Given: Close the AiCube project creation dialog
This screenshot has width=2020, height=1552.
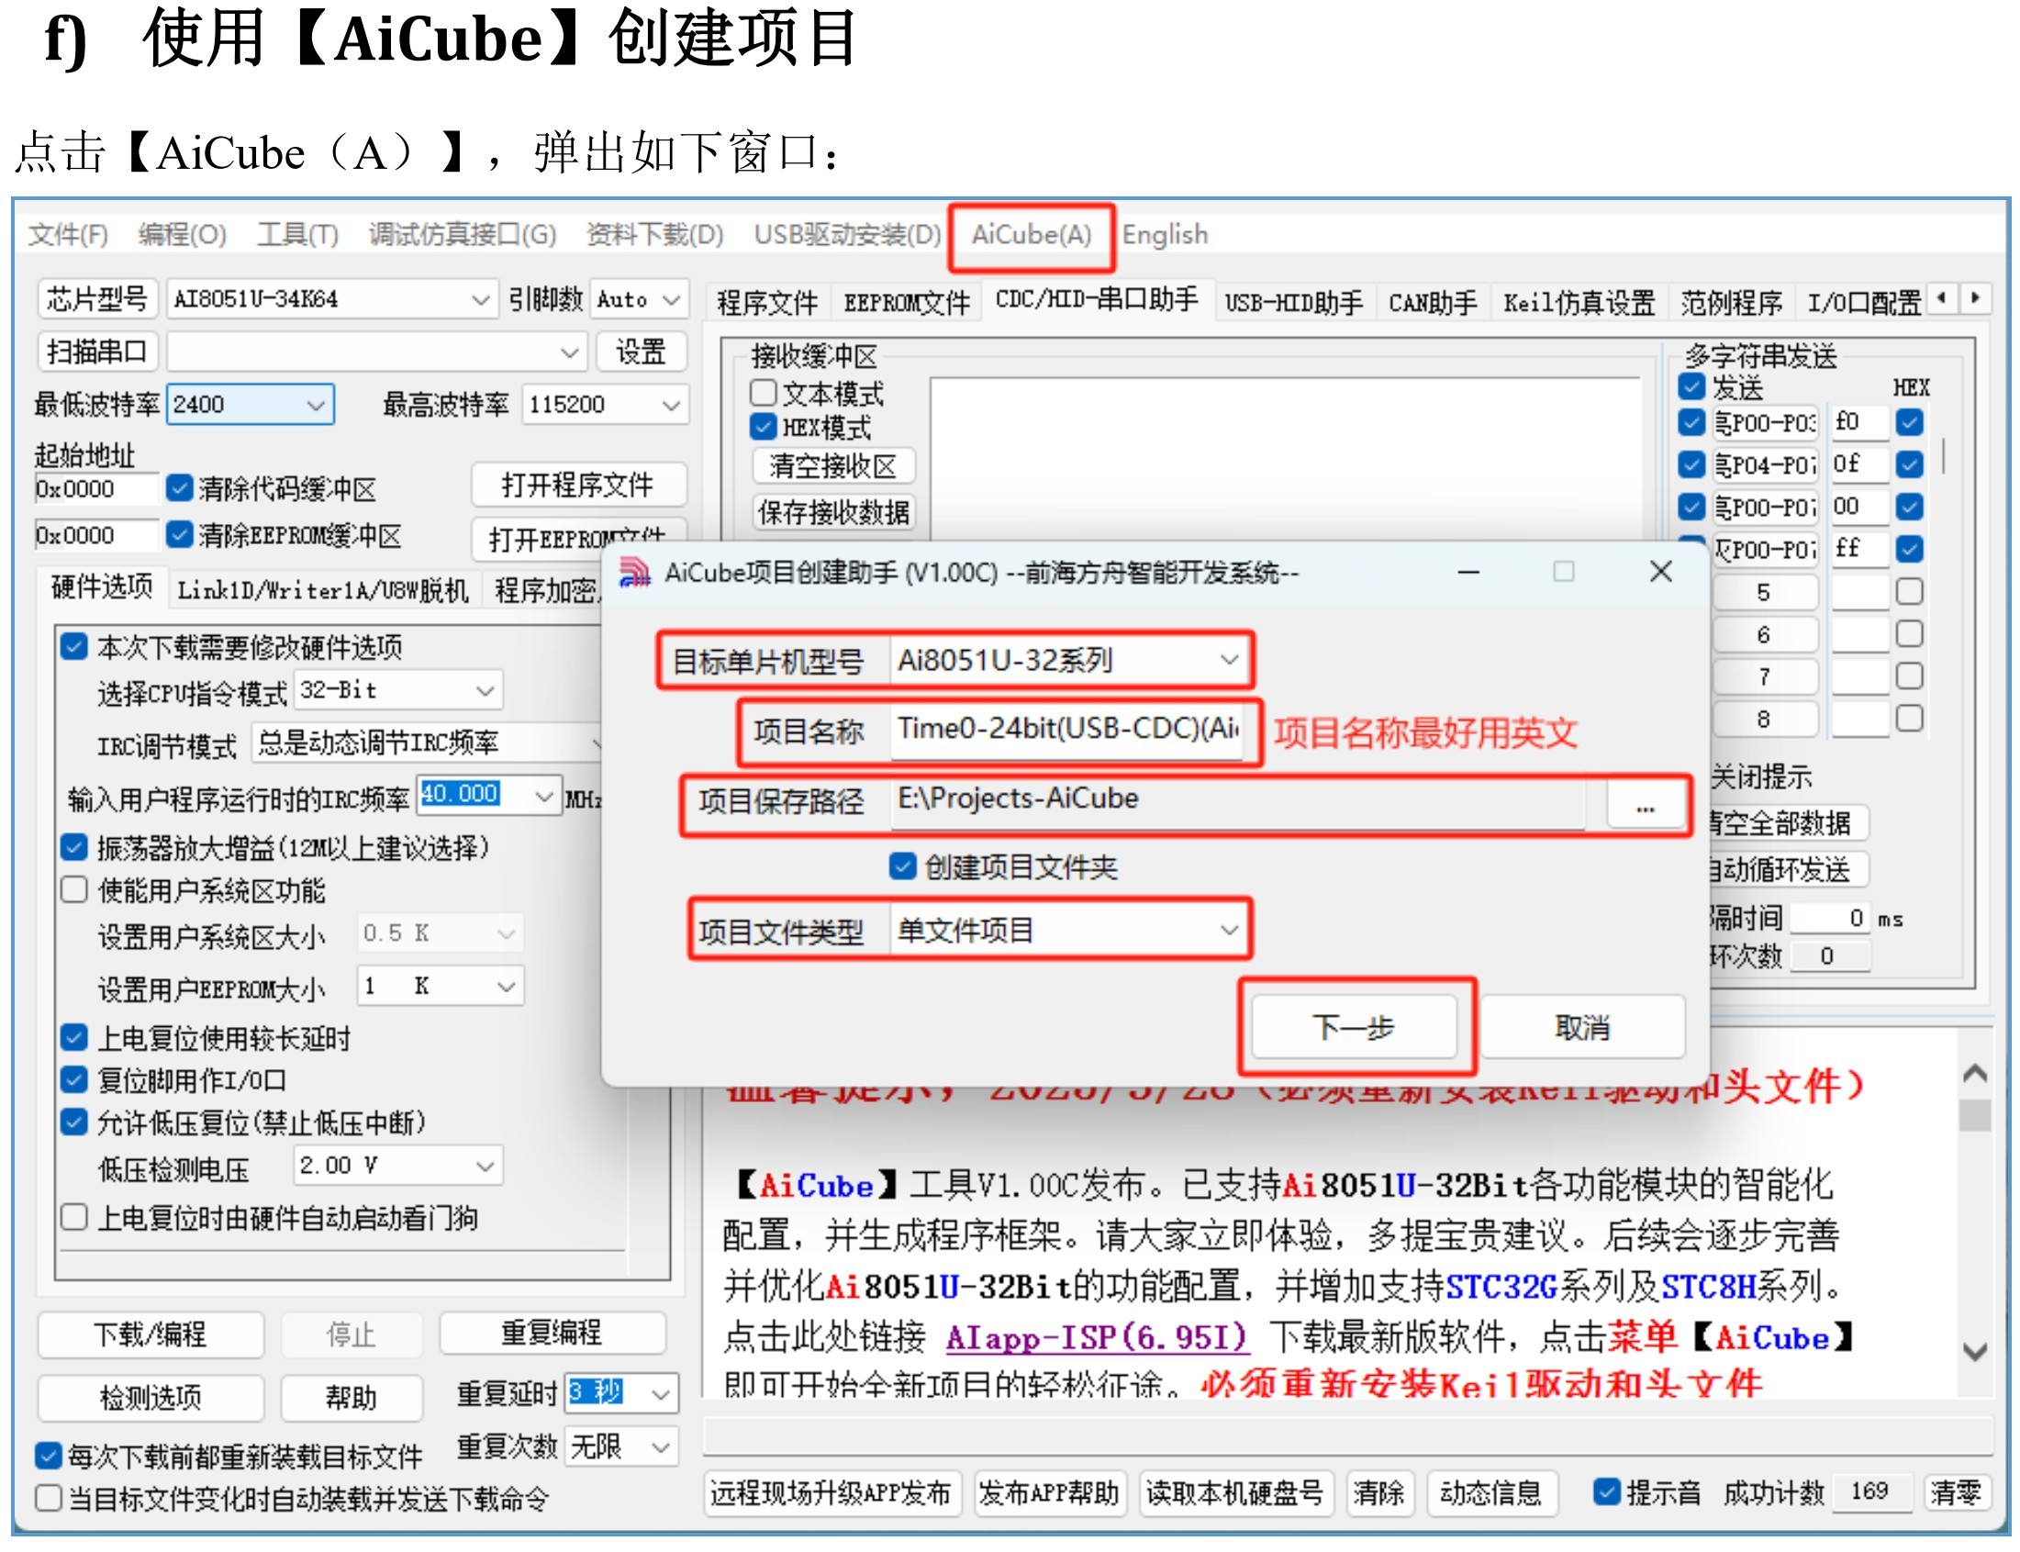Looking at the screenshot, I should [x=1660, y=572].
